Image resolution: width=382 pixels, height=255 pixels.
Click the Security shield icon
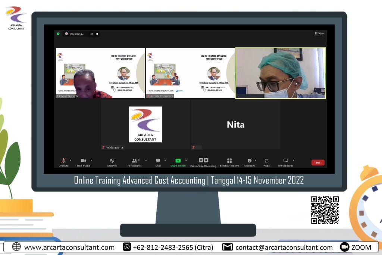click(x=112, y=161)
